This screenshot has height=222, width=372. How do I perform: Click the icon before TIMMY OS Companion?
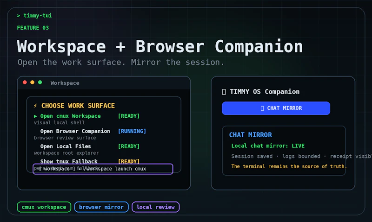[x=224, y=92]
